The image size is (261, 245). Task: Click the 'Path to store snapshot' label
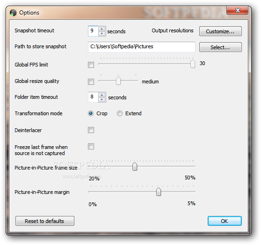[x=40, y=46]
